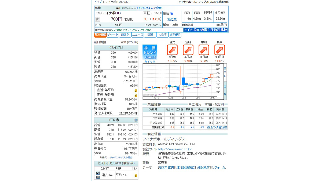322x181 pixels.
Task: Switch to the チャート tab
Action: tap(113, 35)
